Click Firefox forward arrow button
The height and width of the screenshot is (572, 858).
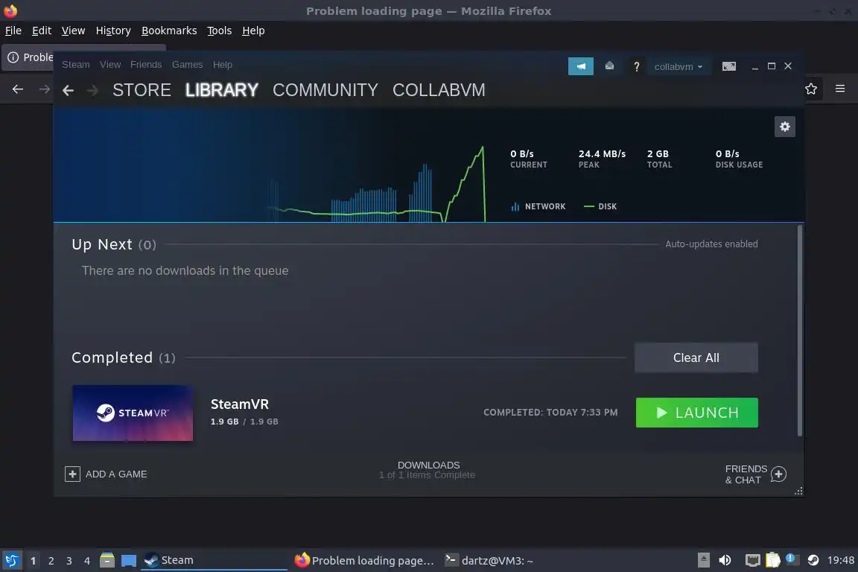pyautogui.click(x=45, y=89)
